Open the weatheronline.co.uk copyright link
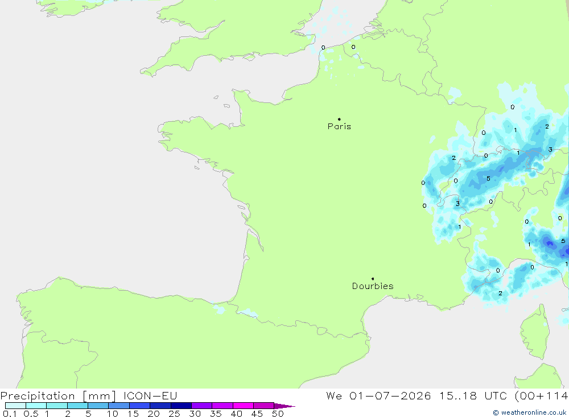569x417 pixels. (530, 412)
